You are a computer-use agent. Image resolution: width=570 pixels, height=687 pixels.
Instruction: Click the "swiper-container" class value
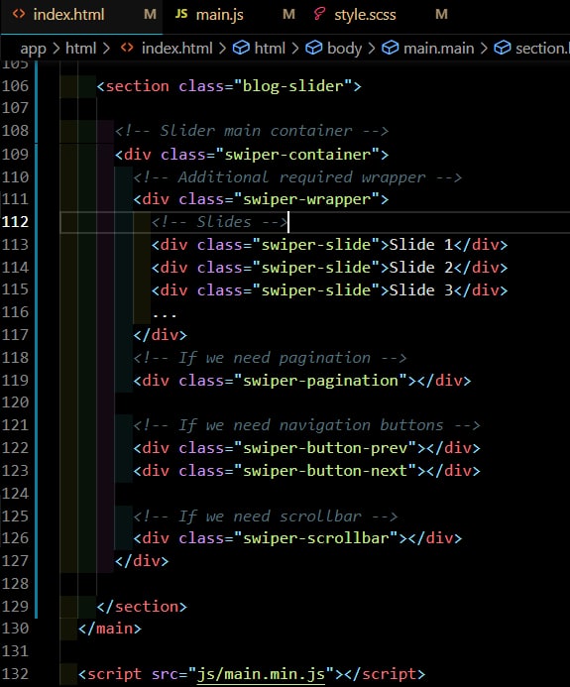click(297, 155)
